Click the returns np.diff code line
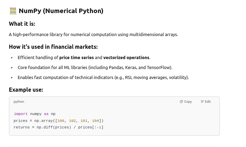Screen dimensions: 246x147 click(x=58, y=127)
